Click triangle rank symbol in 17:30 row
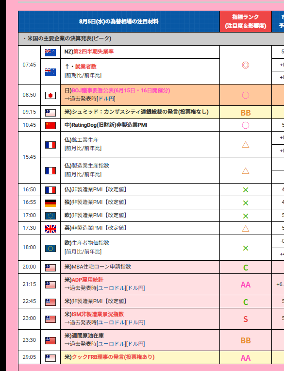284x371 pixels. pos(246,229)
